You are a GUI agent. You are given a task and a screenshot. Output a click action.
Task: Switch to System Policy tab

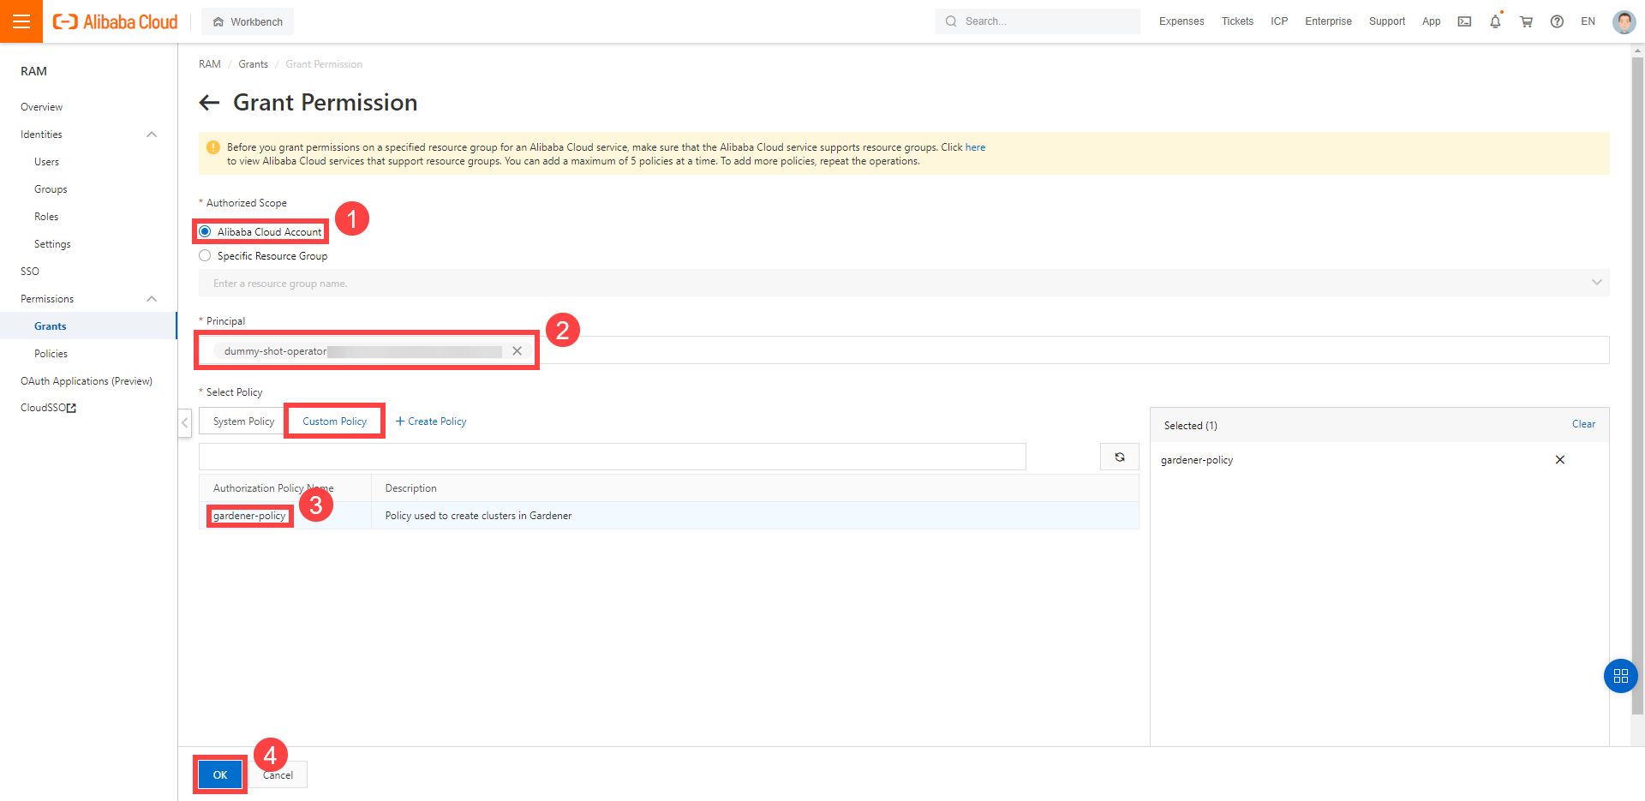coord(243,421)
